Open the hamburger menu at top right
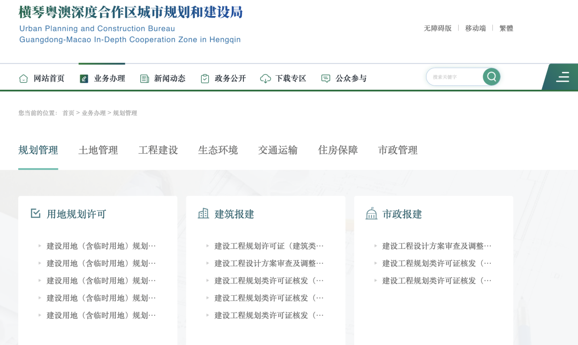 click(x=562, y=77)
